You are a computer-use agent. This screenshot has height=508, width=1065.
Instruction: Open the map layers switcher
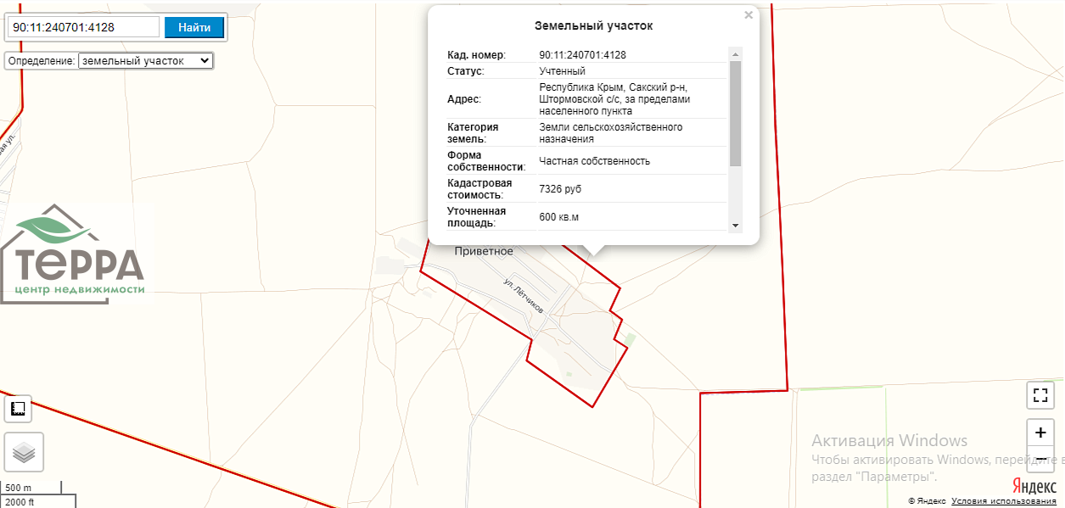[24, 453]
